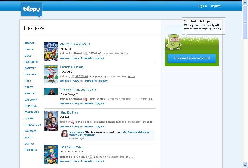The image size is (248, 168).
Task: Filter reviews by Hulu in sidebar
Action: [x=28, y=81]
